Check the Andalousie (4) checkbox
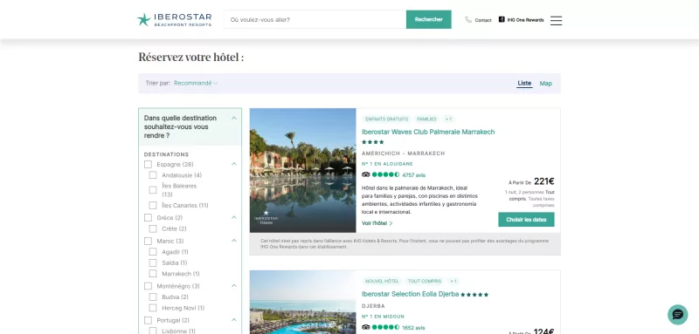Screen dimensions: 699x334 click(153, 175)
